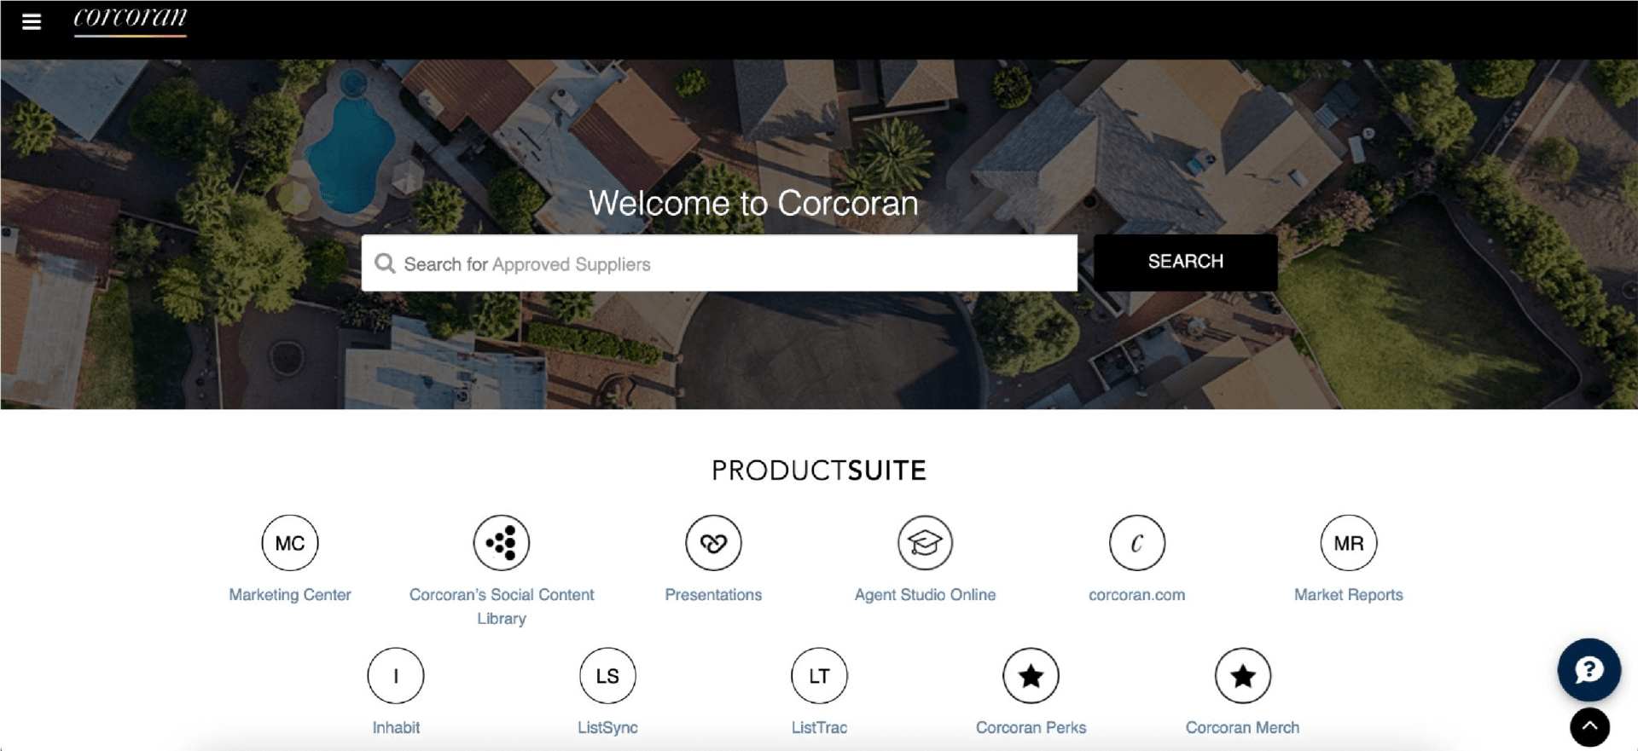Click the scroll-to-top chevron button
The image size is (1638, 751).
pos(1589,727)
